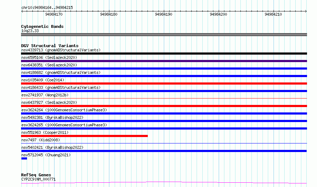Viewport: 317px width, 187px height.
Task: Click the nsv5712045 (Chuang2021) label
Action: (46, 155)
